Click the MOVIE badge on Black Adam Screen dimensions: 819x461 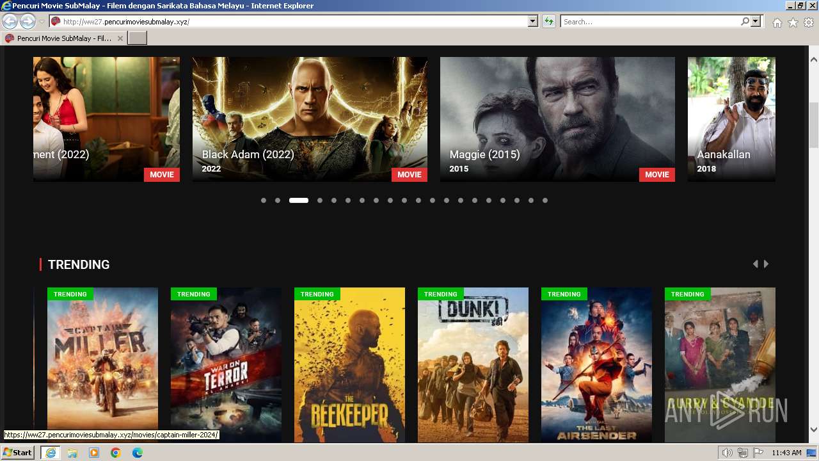(x=409, y=174)
